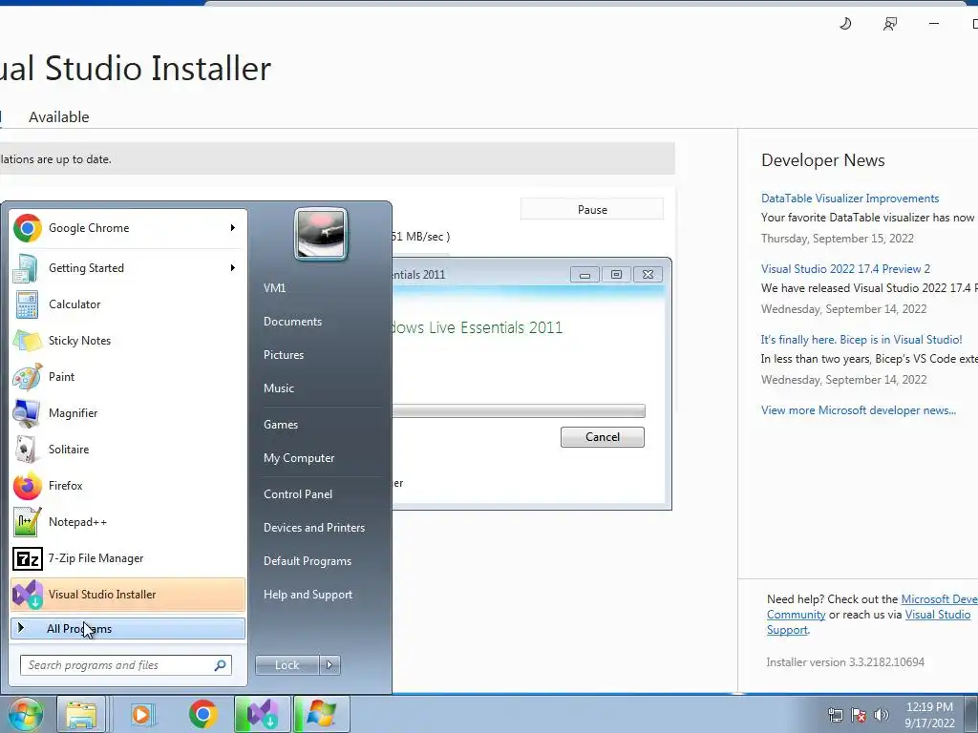
Task: Open Magnifier from Start menu
Action: (x=127, y=412)
